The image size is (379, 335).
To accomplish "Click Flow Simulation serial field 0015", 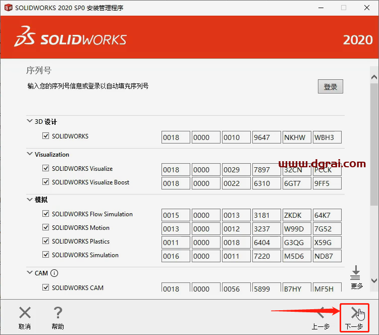I will tap(176, 215).
